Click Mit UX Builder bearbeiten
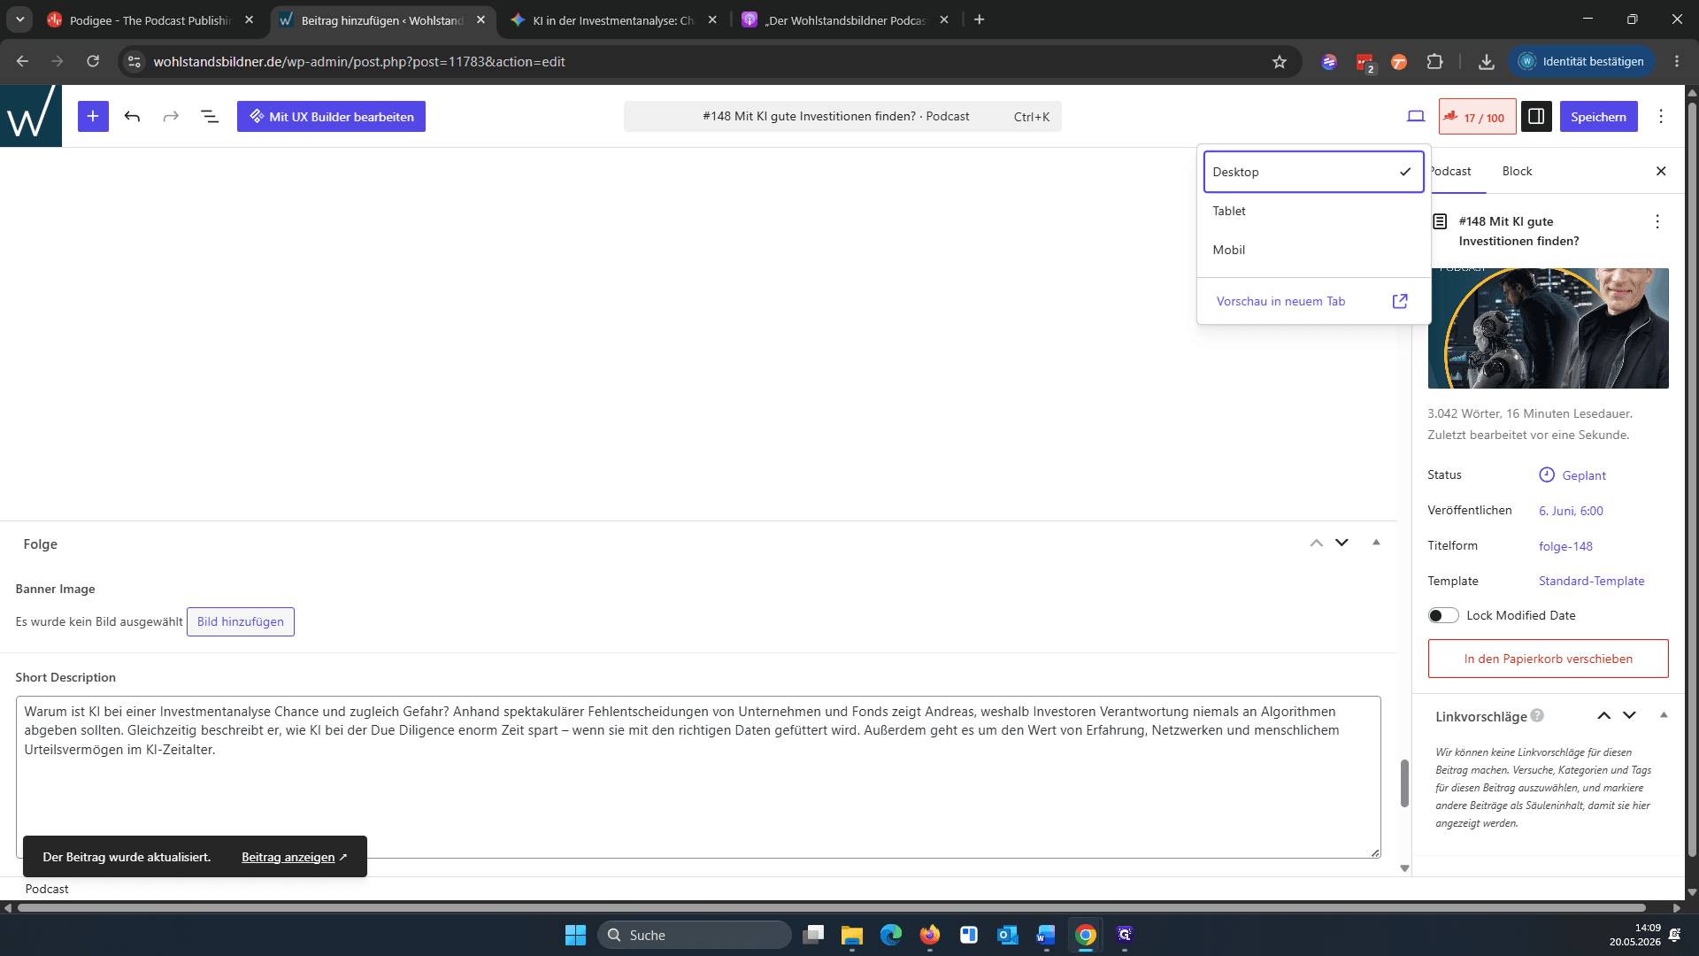1699x956 pixels. [331, 116]
